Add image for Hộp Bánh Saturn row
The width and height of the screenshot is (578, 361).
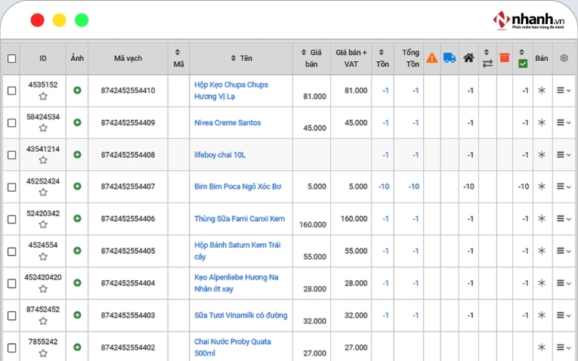pyautogui.click(x=77, y=251)
